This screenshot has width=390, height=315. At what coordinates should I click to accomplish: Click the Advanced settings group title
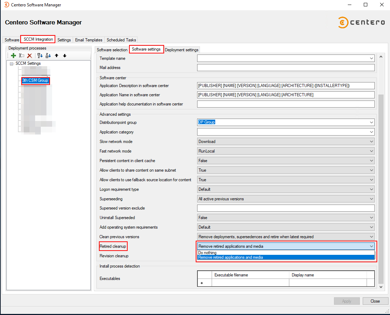click(115, 114)
